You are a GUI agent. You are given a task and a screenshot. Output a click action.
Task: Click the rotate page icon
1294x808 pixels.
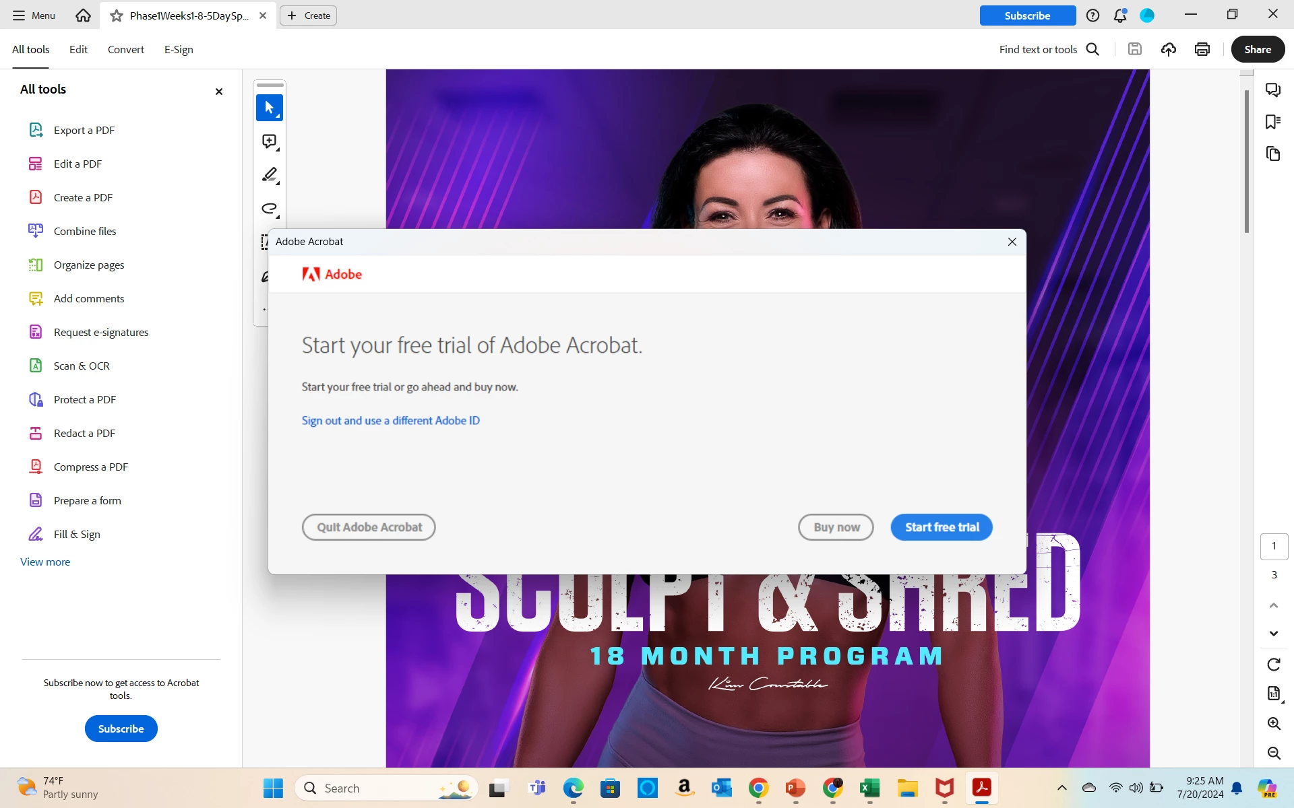coord(1273,665)
